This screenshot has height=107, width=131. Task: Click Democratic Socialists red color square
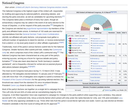tap(70, 41)
